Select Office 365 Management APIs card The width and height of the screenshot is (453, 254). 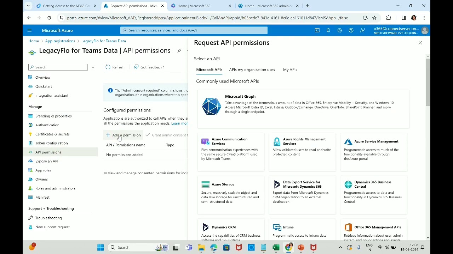click(374, 230)
